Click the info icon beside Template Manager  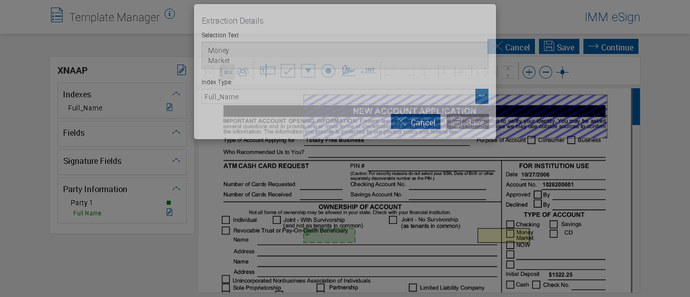click(x=170, y=14)
